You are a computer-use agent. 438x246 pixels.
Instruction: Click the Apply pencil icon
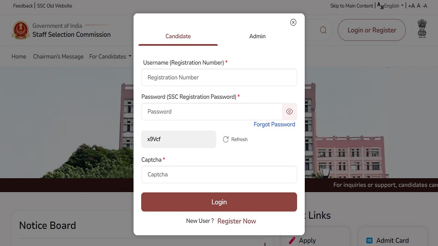pos(292,241)
